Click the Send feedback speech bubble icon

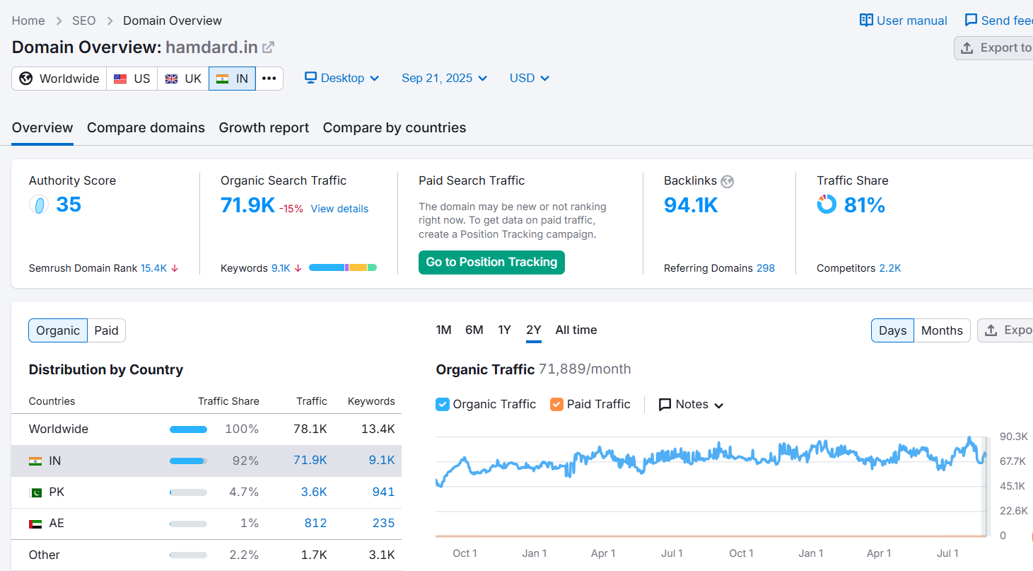(971, 21)
